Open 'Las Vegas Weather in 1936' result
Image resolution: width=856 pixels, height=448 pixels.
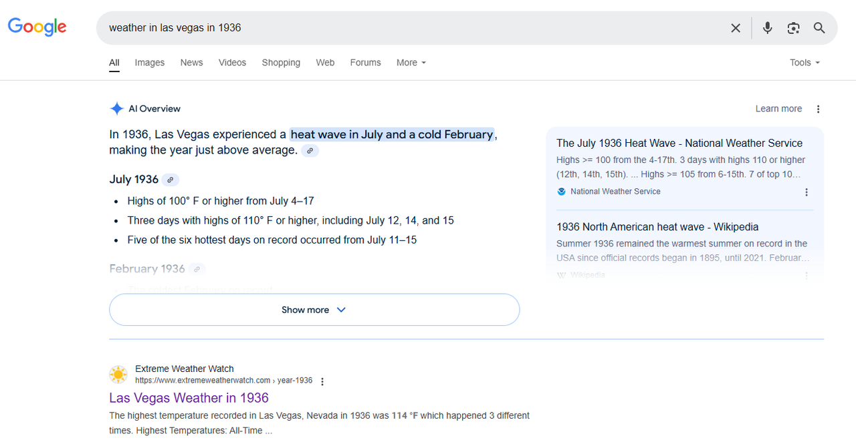pos(189,398)
